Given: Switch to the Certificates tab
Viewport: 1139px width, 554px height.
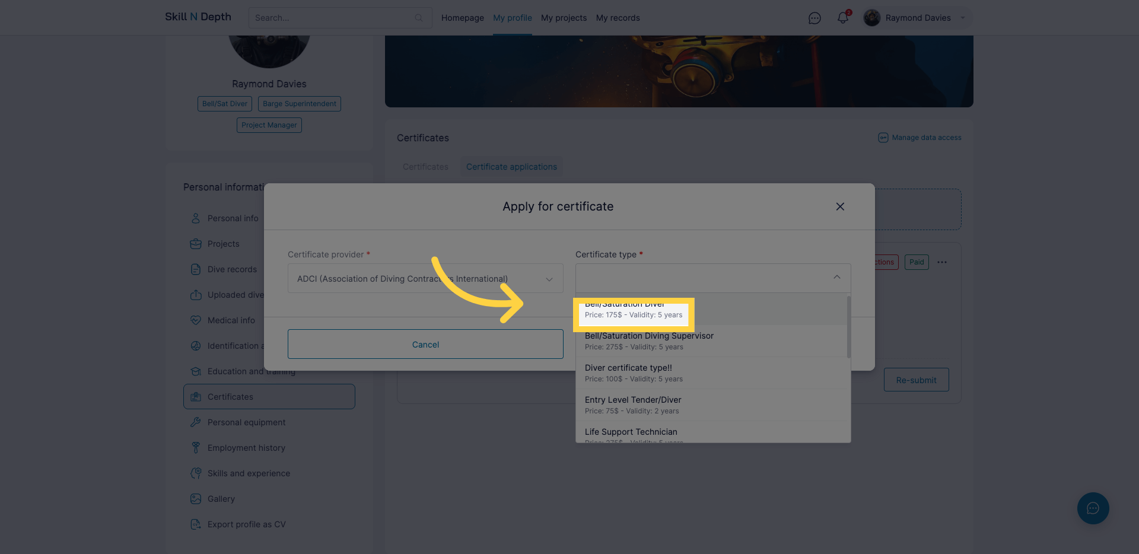Looking at the screenshot, I should [x=425, y=167].
